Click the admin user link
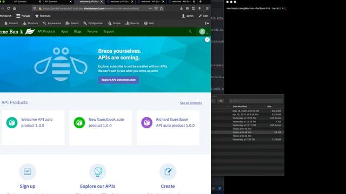Image resolution: width=346 pixels, height=194 pixels. coord(188,16)
